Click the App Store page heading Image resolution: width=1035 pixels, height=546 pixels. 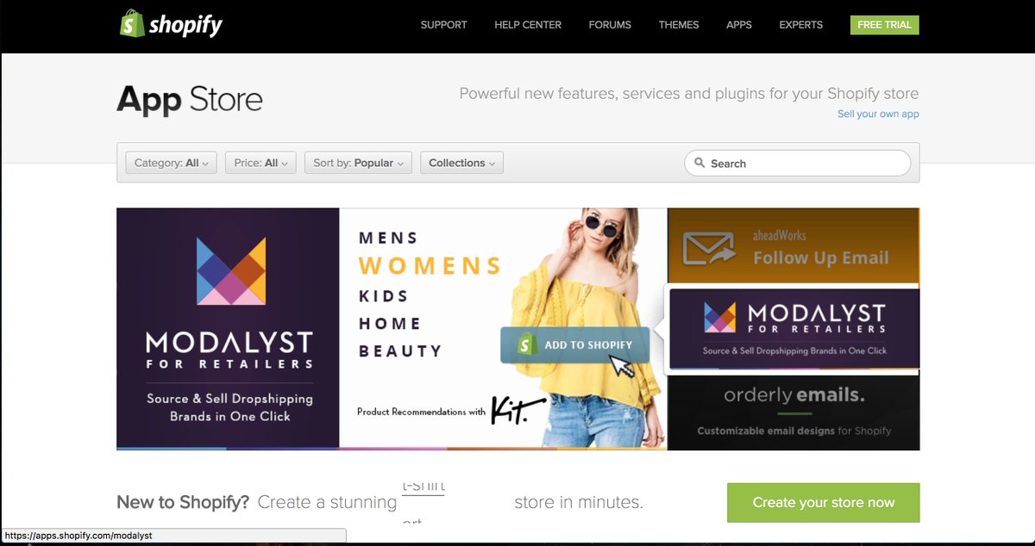(x=190, y=100)
